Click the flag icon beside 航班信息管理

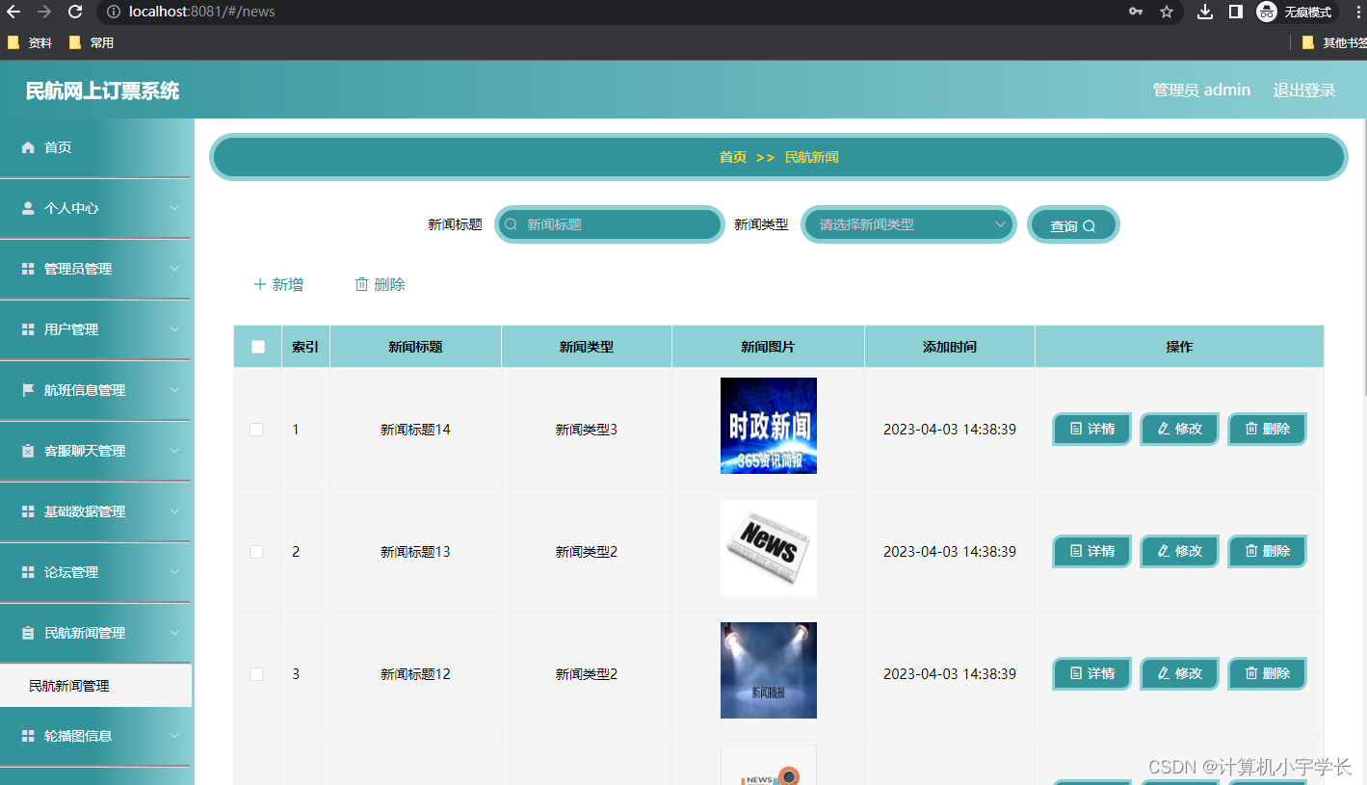pos(28,390)
